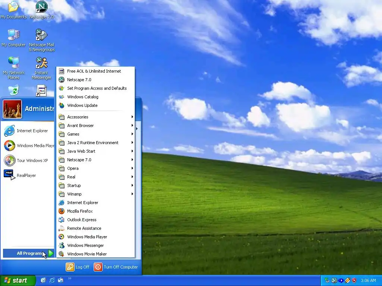Expand Avant Browser submenu arrow
382x286 pixels.
pyautogui.click(x=132, y=125)
